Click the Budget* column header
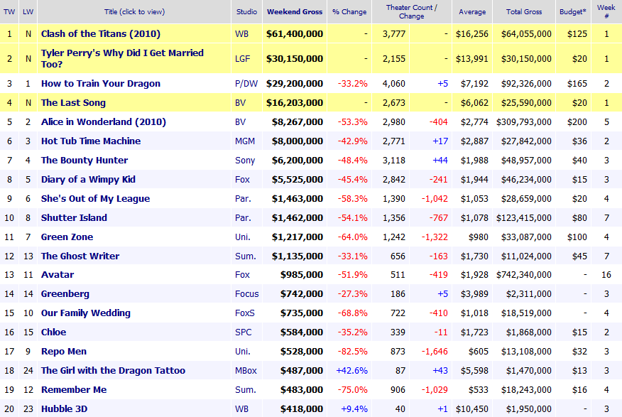The width and height of the screenshot is (622, 417). [573, 12]
